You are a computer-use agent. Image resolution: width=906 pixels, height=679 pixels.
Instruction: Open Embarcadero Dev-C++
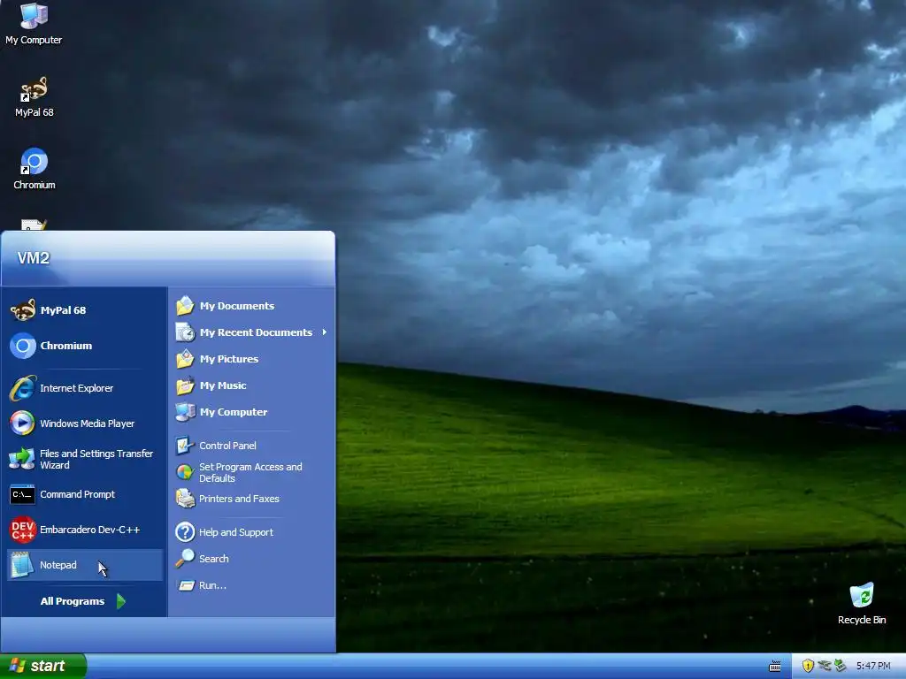point(84,530)
